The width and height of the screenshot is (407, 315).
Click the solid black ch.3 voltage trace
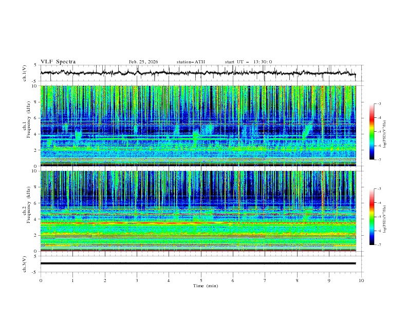[198, 264]
